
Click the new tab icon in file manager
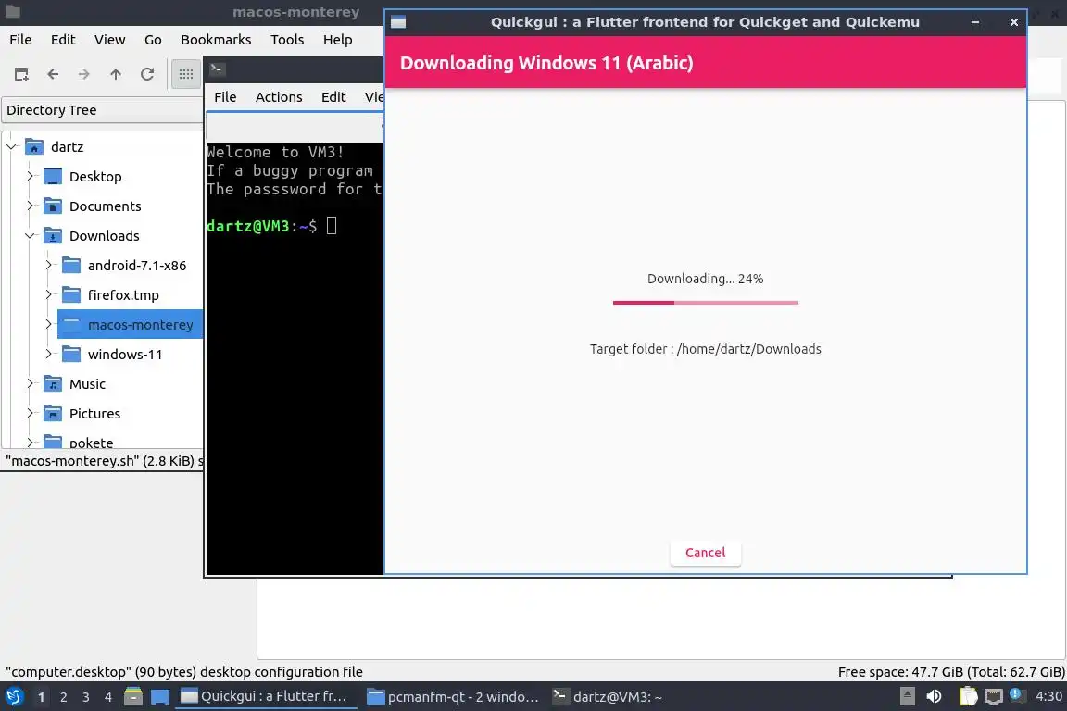pos(21,74)
